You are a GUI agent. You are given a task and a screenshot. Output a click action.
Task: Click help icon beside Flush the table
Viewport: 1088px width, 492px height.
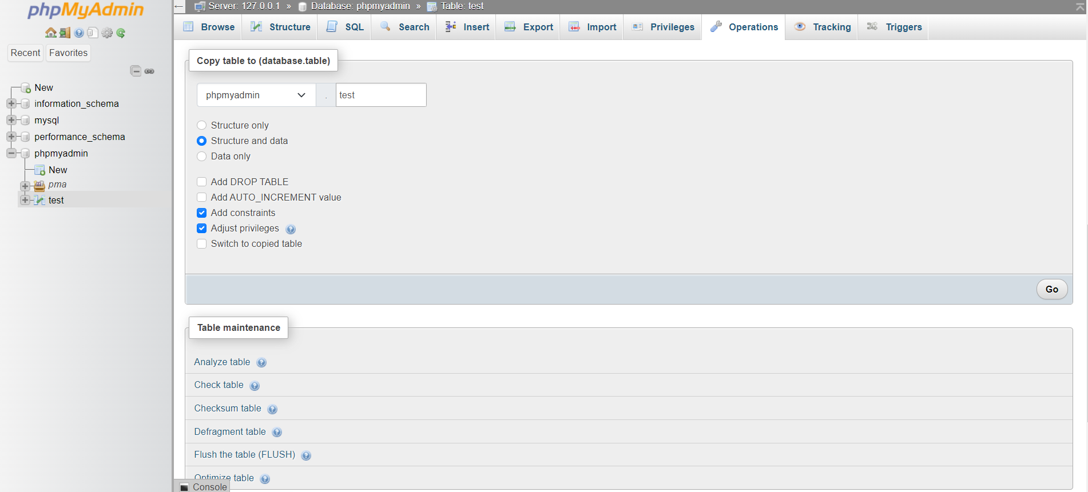[x=306, y=455]
